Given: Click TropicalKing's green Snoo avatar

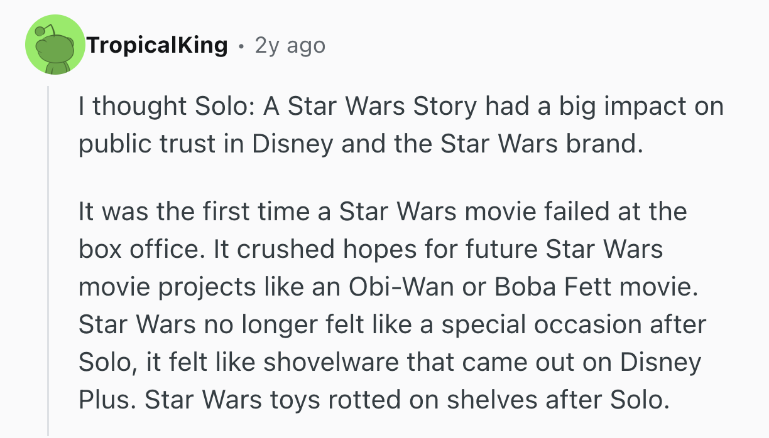Looking at the screenshot, I should coord(55,45).
